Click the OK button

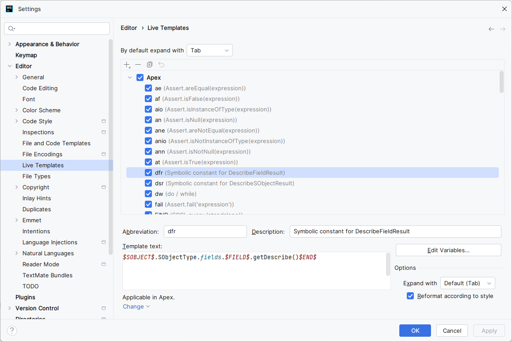click(x=415, y=331)
